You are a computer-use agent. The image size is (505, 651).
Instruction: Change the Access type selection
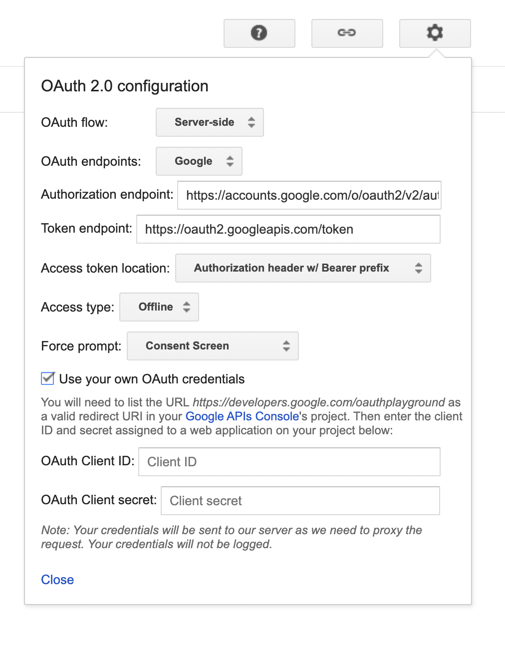point(159,307)
